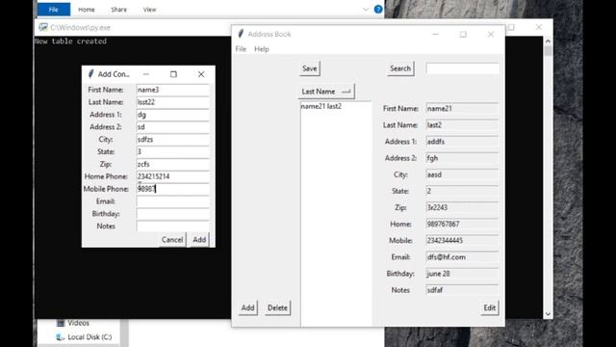Click the Last Name field in Add Contact
The width and height of the screenshot is (616, 347).
[x=173, y=102]
